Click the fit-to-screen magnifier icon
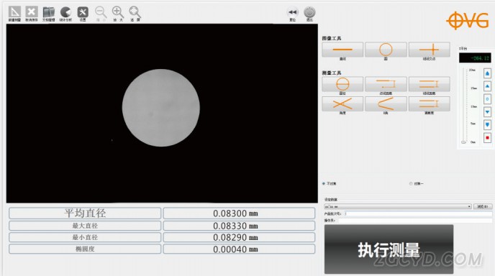 pos(135,13)
